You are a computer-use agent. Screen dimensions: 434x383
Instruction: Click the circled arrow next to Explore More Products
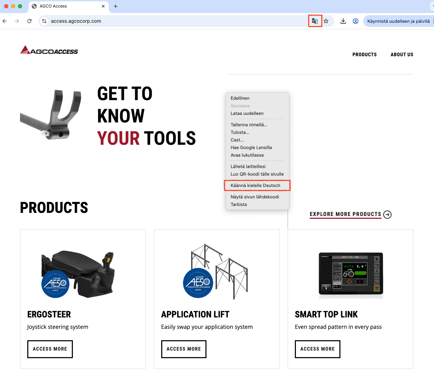387,215
